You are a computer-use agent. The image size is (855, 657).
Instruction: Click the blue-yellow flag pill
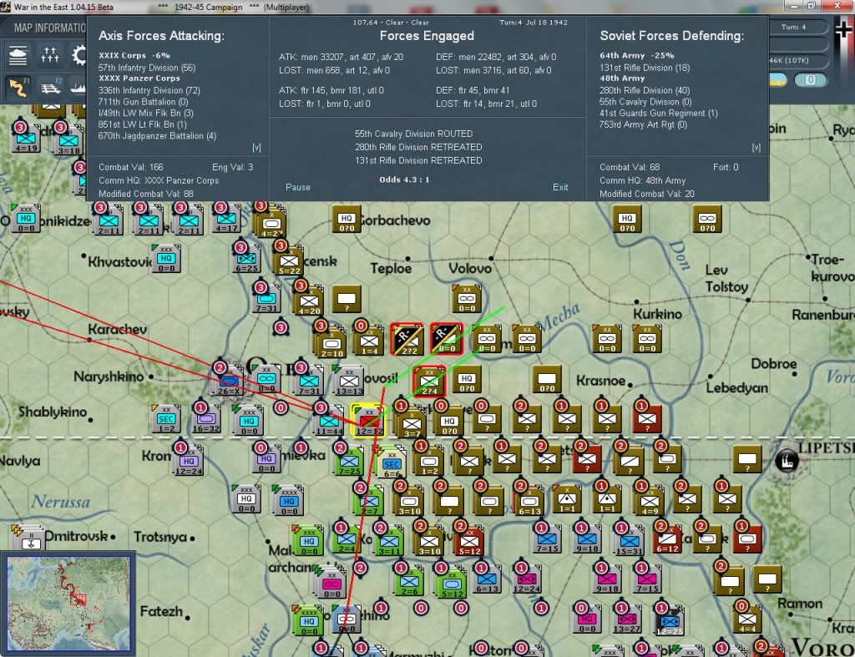pos(778,79)
